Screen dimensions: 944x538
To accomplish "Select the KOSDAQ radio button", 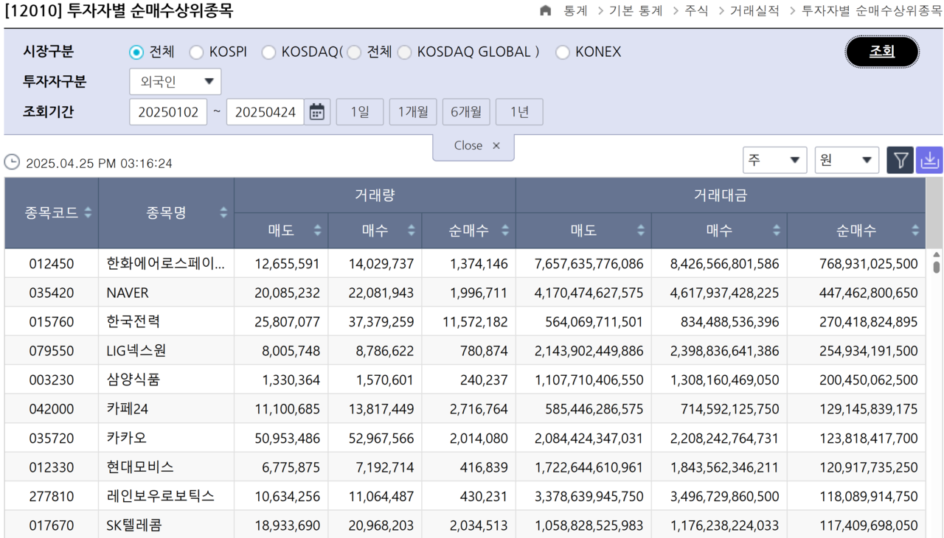I will [268, 52].
